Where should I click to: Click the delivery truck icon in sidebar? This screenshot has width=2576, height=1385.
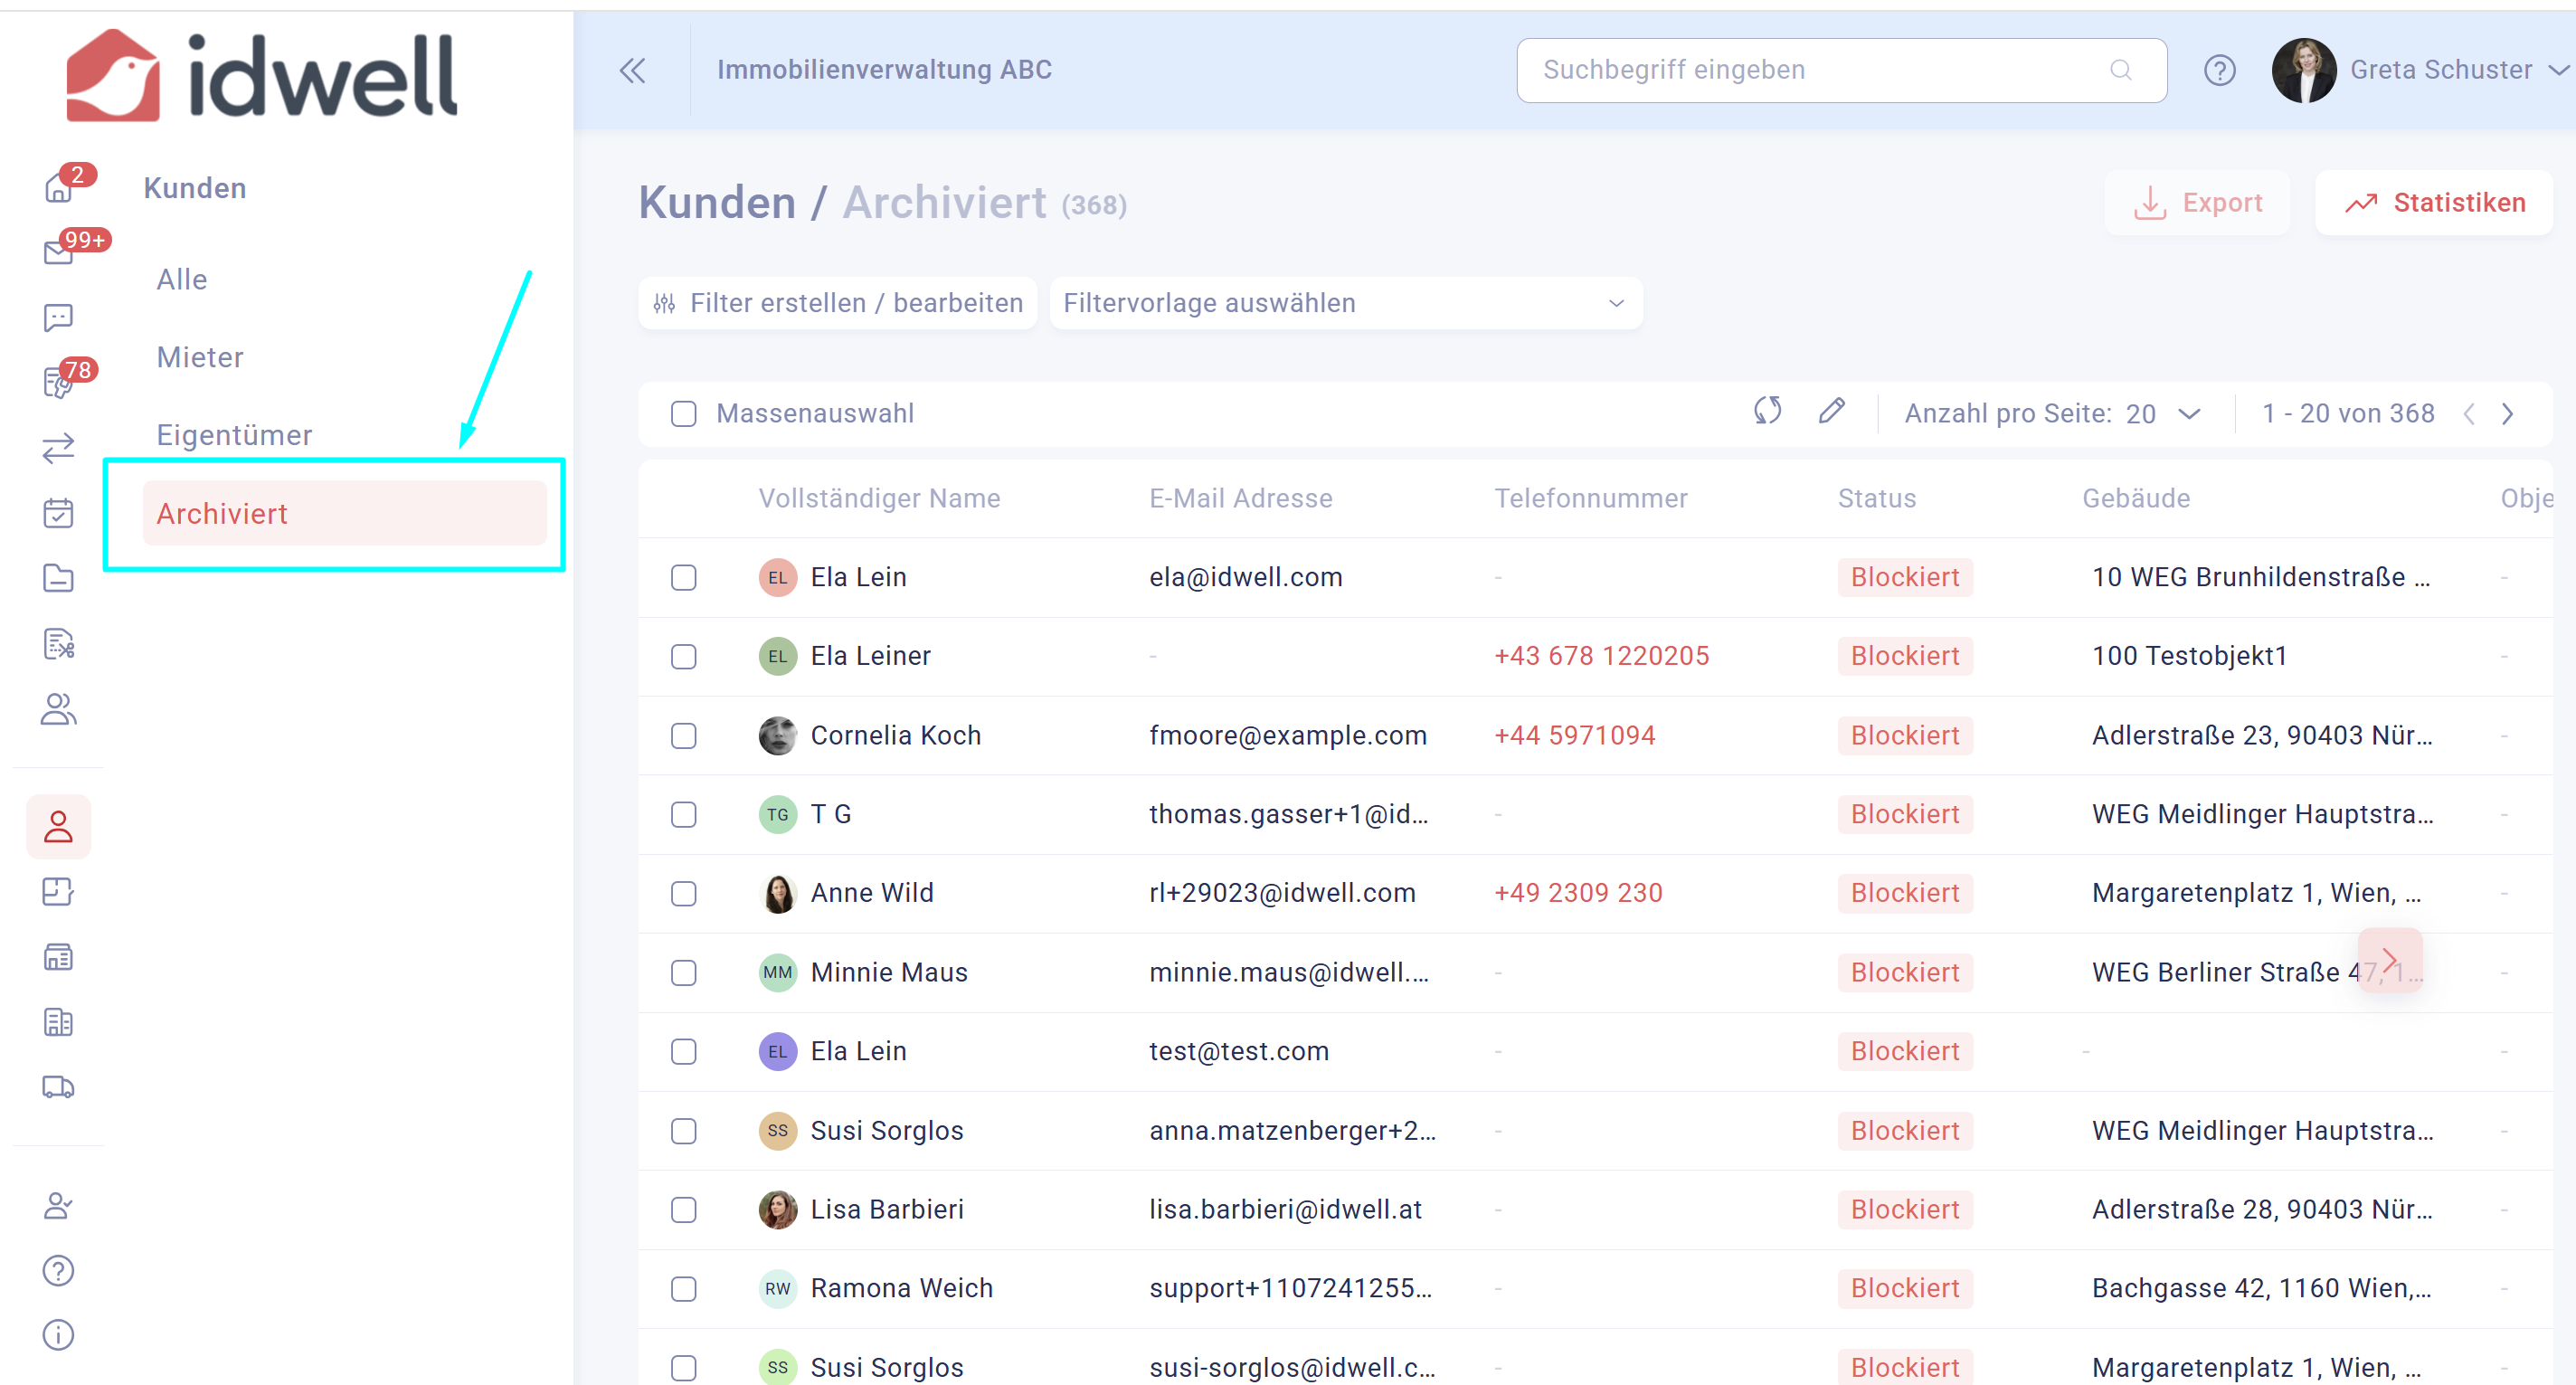[x=58, y=1087]
